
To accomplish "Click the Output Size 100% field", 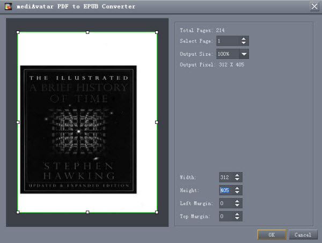I will point(228,54).
